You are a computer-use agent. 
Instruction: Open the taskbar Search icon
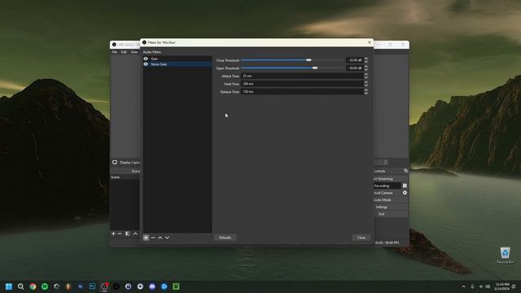pyautogui.click(x=20, y=286)
